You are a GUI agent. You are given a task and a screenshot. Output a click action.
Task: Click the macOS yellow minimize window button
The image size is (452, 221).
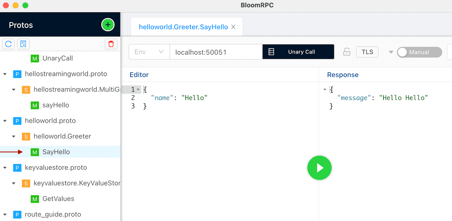tap(16, 5)
